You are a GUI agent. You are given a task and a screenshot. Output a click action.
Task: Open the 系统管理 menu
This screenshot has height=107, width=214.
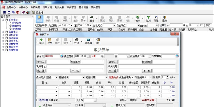click(x=95, y=7)
